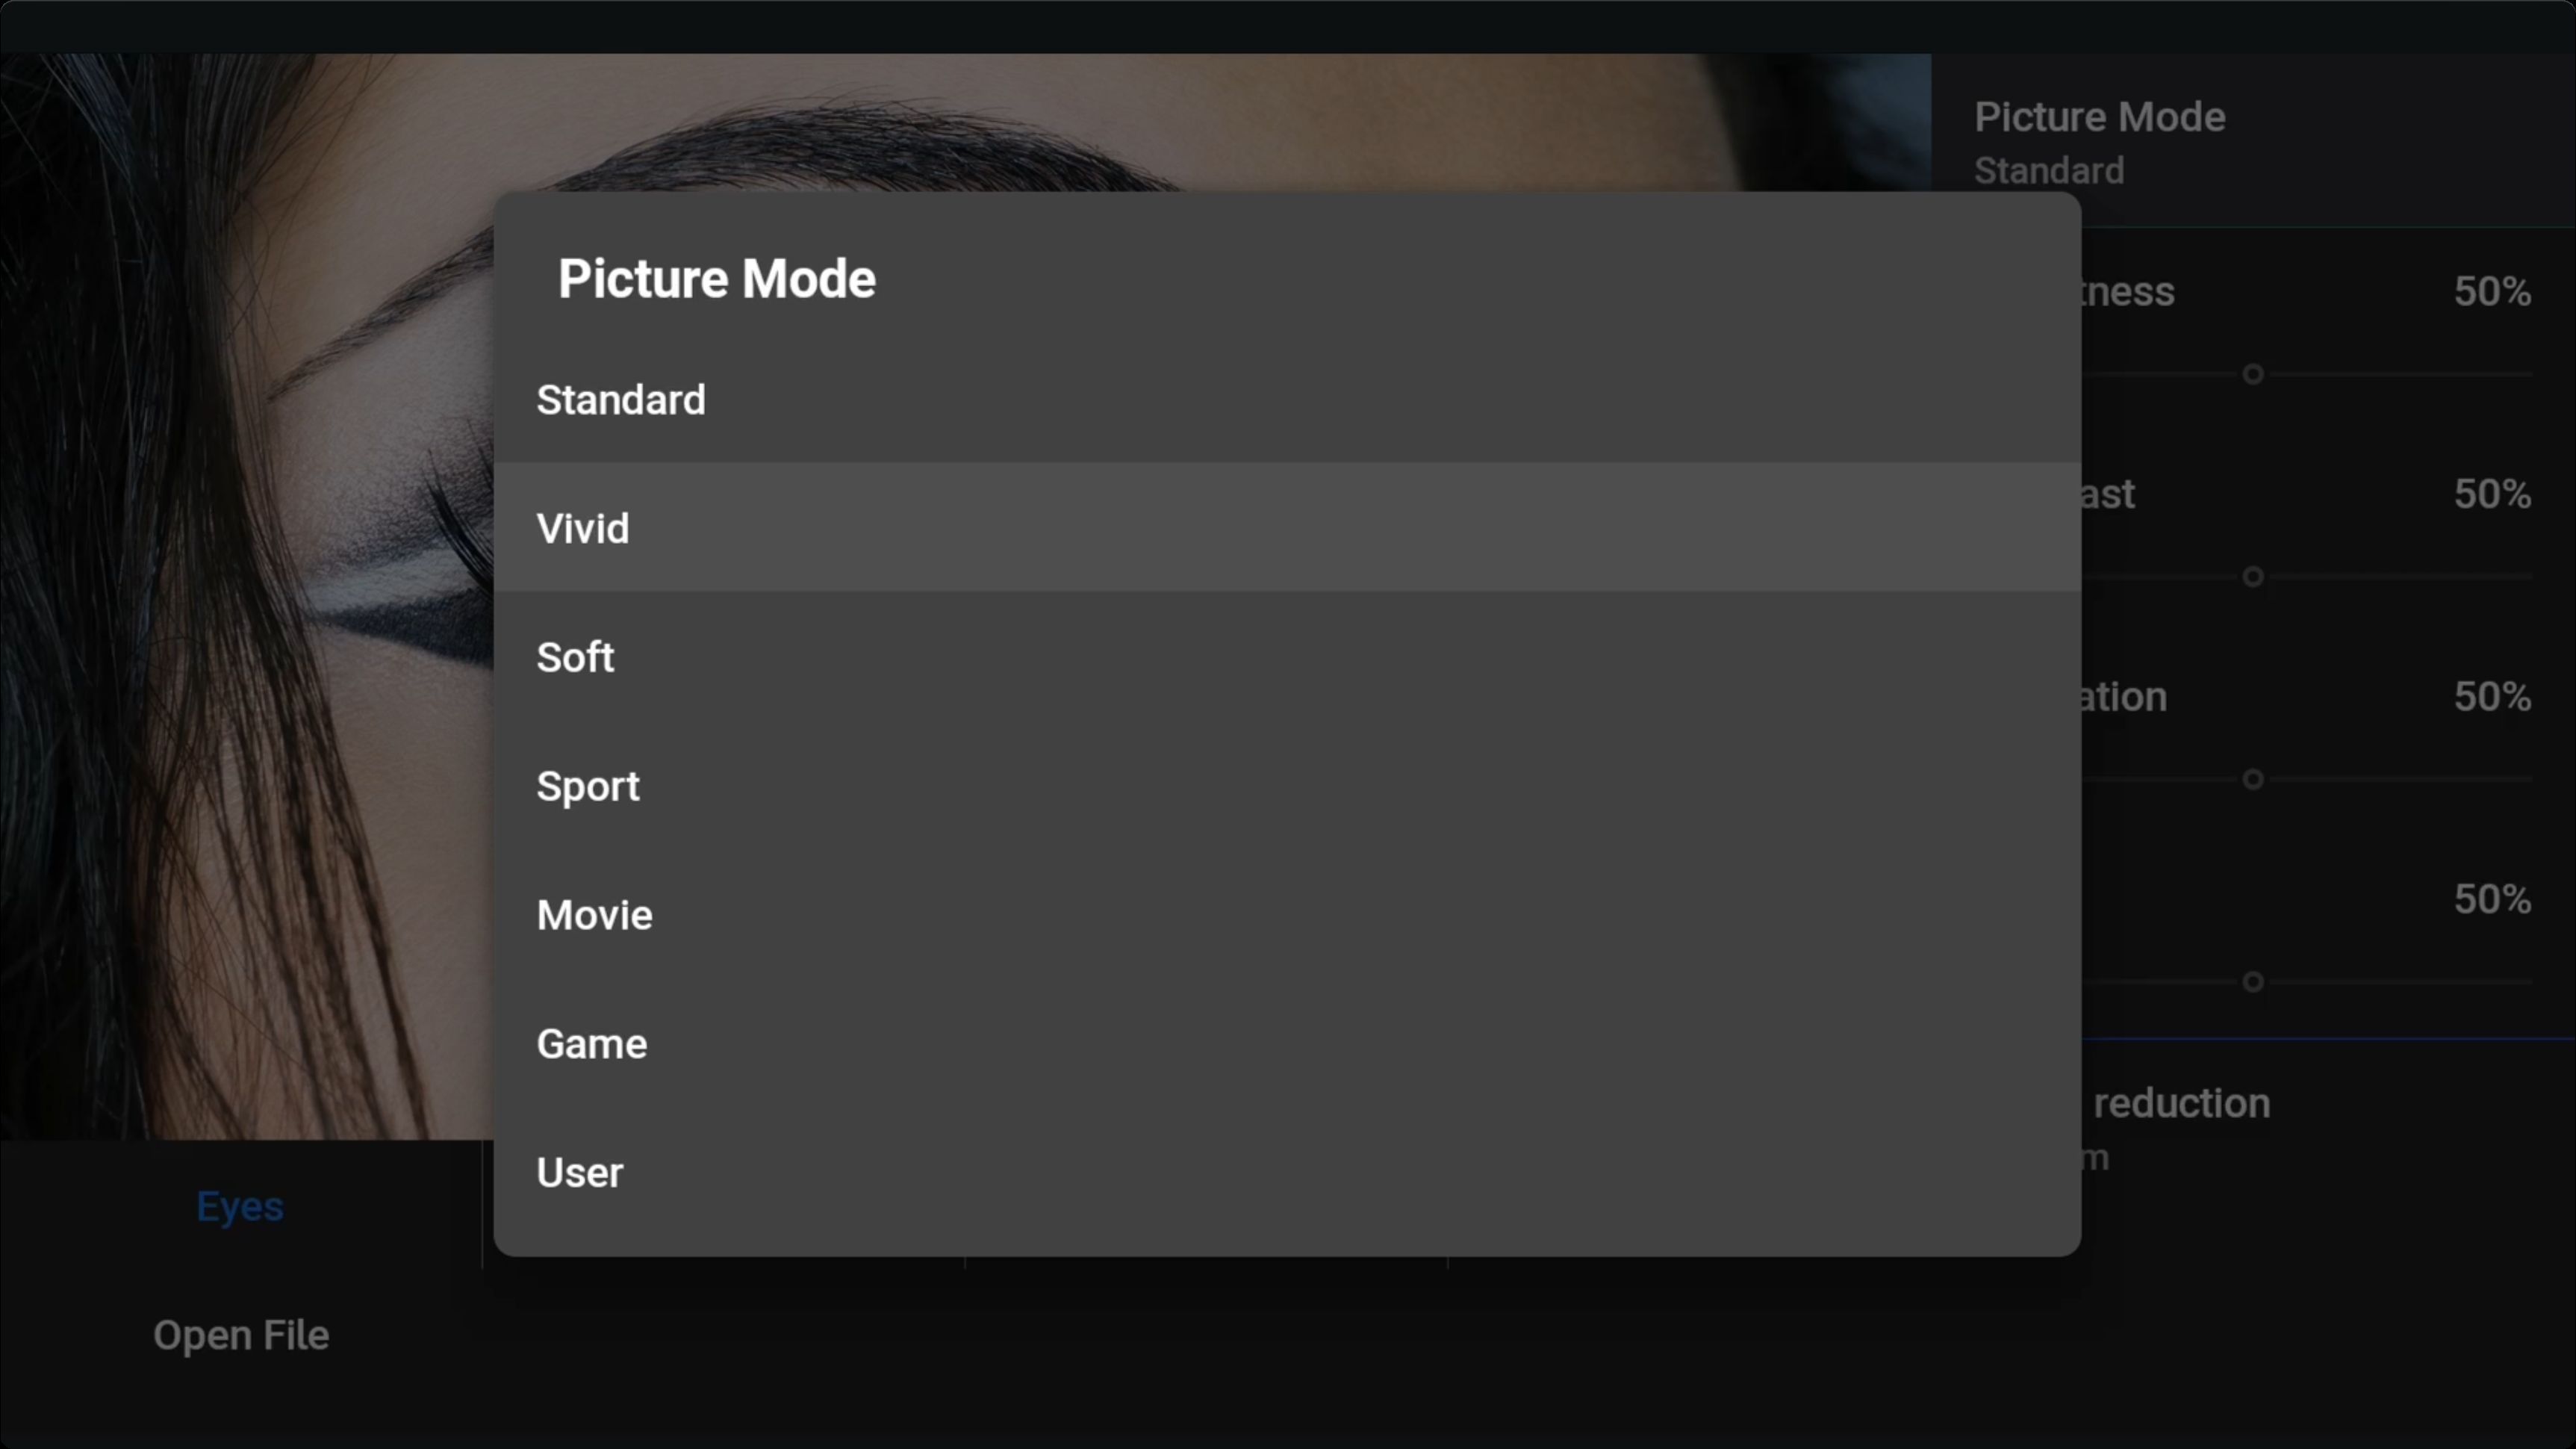Click the brightness 50% value
Viewport: 2576px width, 1449px height.
pyautogui.click(x=2492, y=291)
